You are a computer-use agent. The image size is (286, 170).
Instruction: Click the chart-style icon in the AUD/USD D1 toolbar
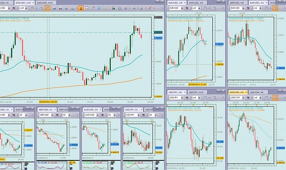pos(103,115)
